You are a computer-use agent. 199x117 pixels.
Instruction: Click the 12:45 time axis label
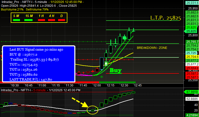[138, 85]
